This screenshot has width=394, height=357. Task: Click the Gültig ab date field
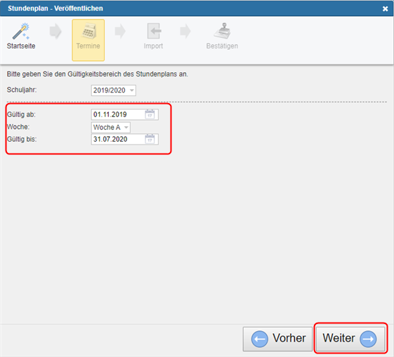click(124, 114)
